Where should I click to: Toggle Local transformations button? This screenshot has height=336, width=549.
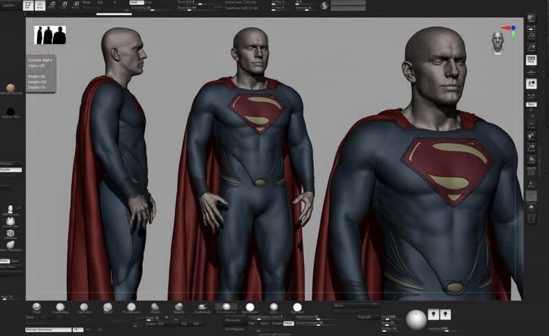point(531,84)
